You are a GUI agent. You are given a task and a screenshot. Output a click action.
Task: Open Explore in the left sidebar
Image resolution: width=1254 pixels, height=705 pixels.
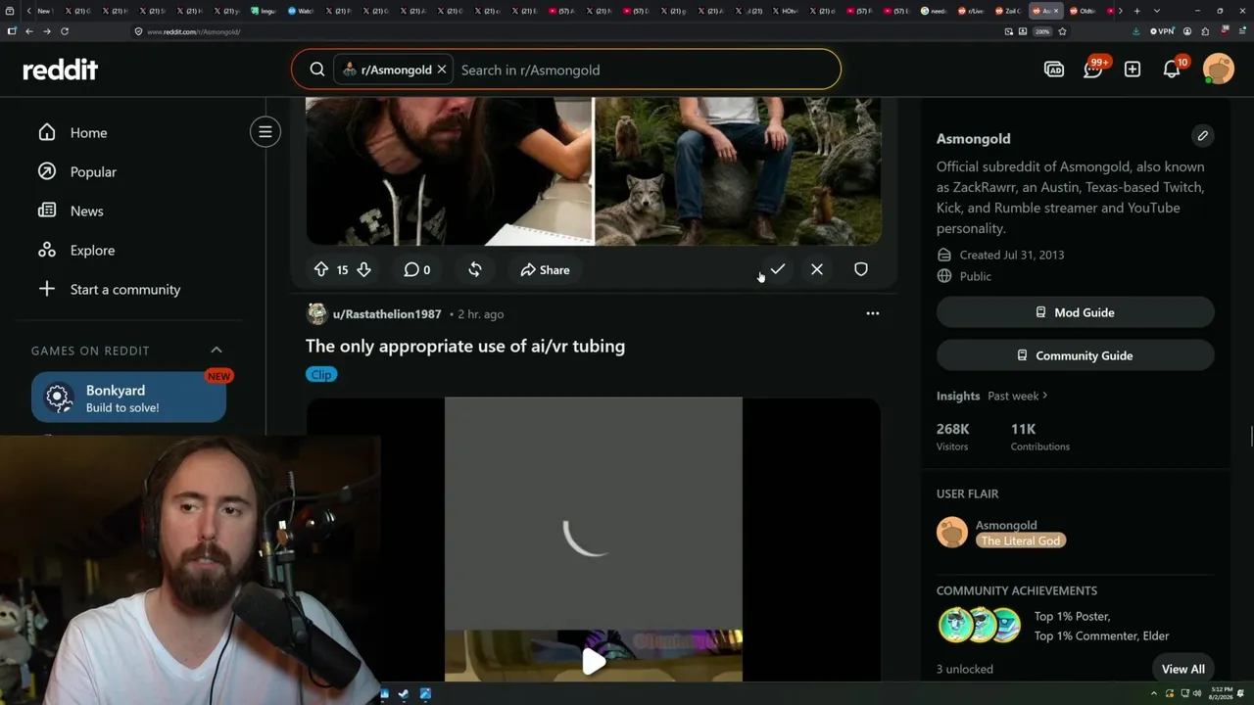click(x=92, y=250)
